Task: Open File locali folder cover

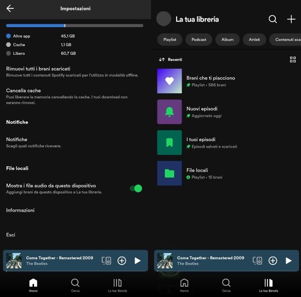Action: 170,173
